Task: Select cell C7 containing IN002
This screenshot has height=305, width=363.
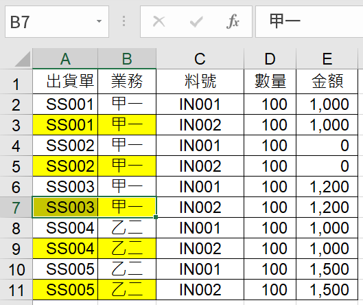Action: [x=200, y=207]
